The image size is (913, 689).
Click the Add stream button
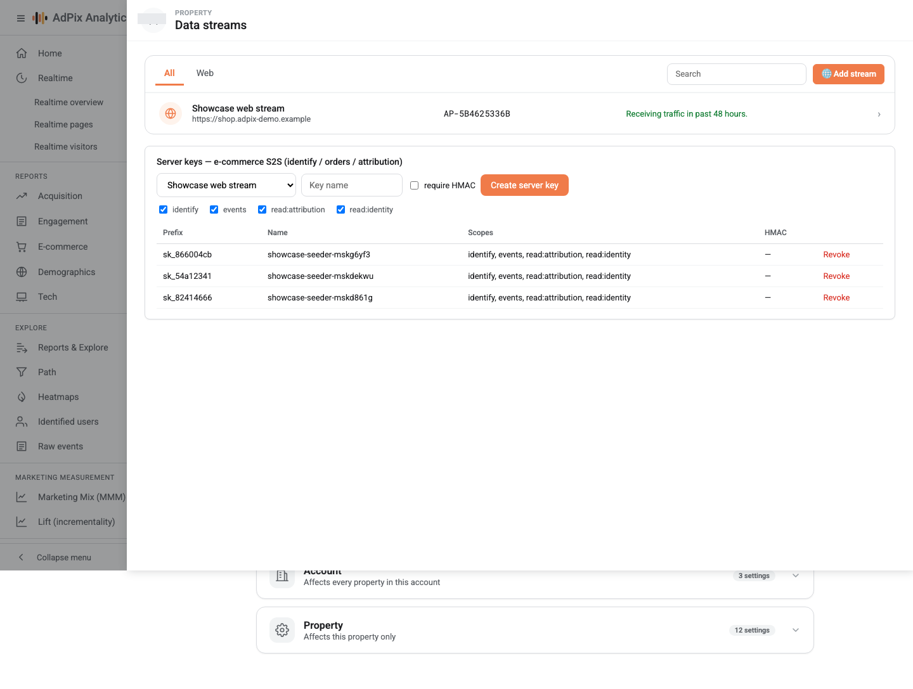click(848, 74)
